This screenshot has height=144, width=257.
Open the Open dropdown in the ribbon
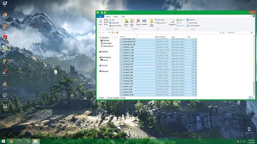[180, 20]
